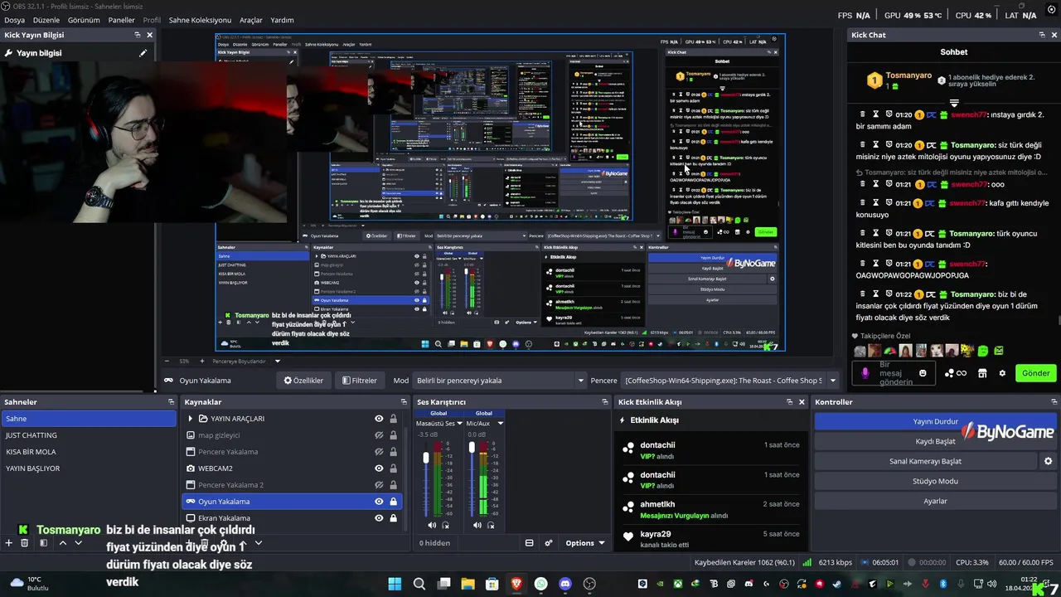Enable Stüdyo Modu
Screen dimensions: 1061x597
[x=935, y=481]
